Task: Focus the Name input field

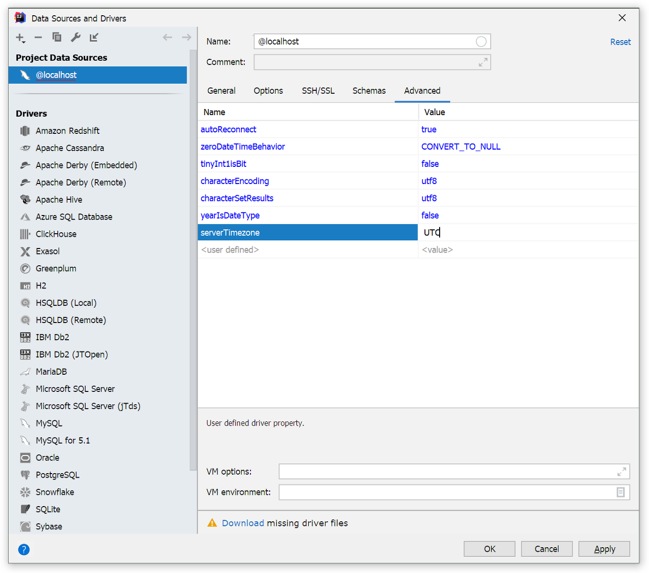Action: pyautogui.click(x=372, y=42)
